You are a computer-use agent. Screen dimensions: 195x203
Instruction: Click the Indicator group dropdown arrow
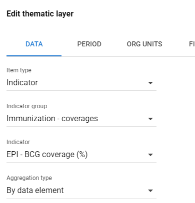coord(150,119)
